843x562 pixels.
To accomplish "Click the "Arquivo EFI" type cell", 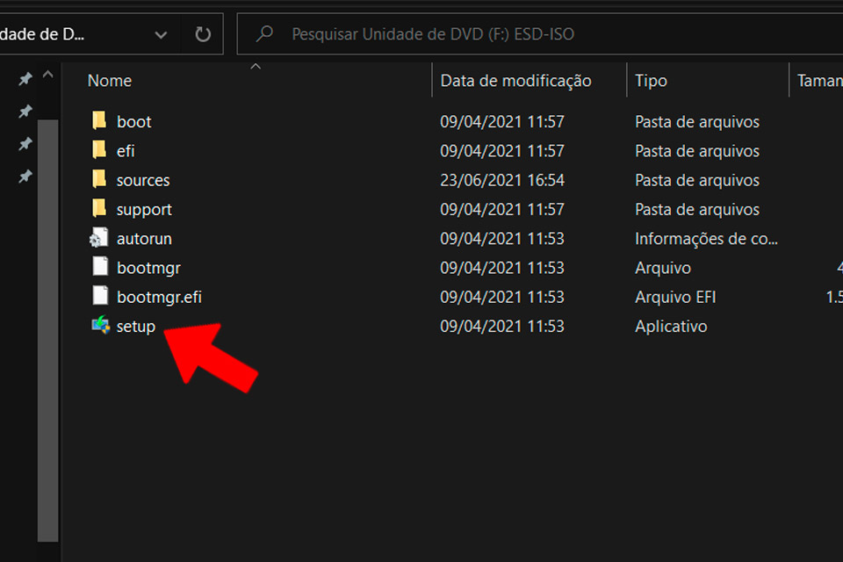I will pos(675,297).
